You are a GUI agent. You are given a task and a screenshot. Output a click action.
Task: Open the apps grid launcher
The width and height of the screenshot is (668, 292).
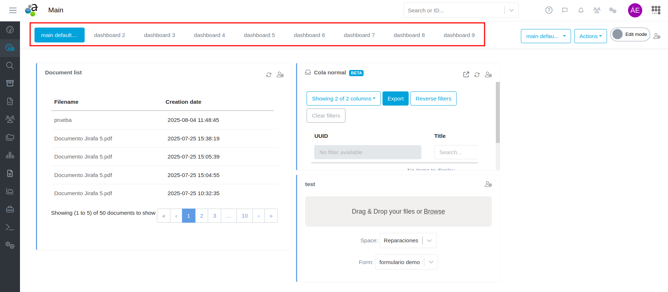coord(656,10)
